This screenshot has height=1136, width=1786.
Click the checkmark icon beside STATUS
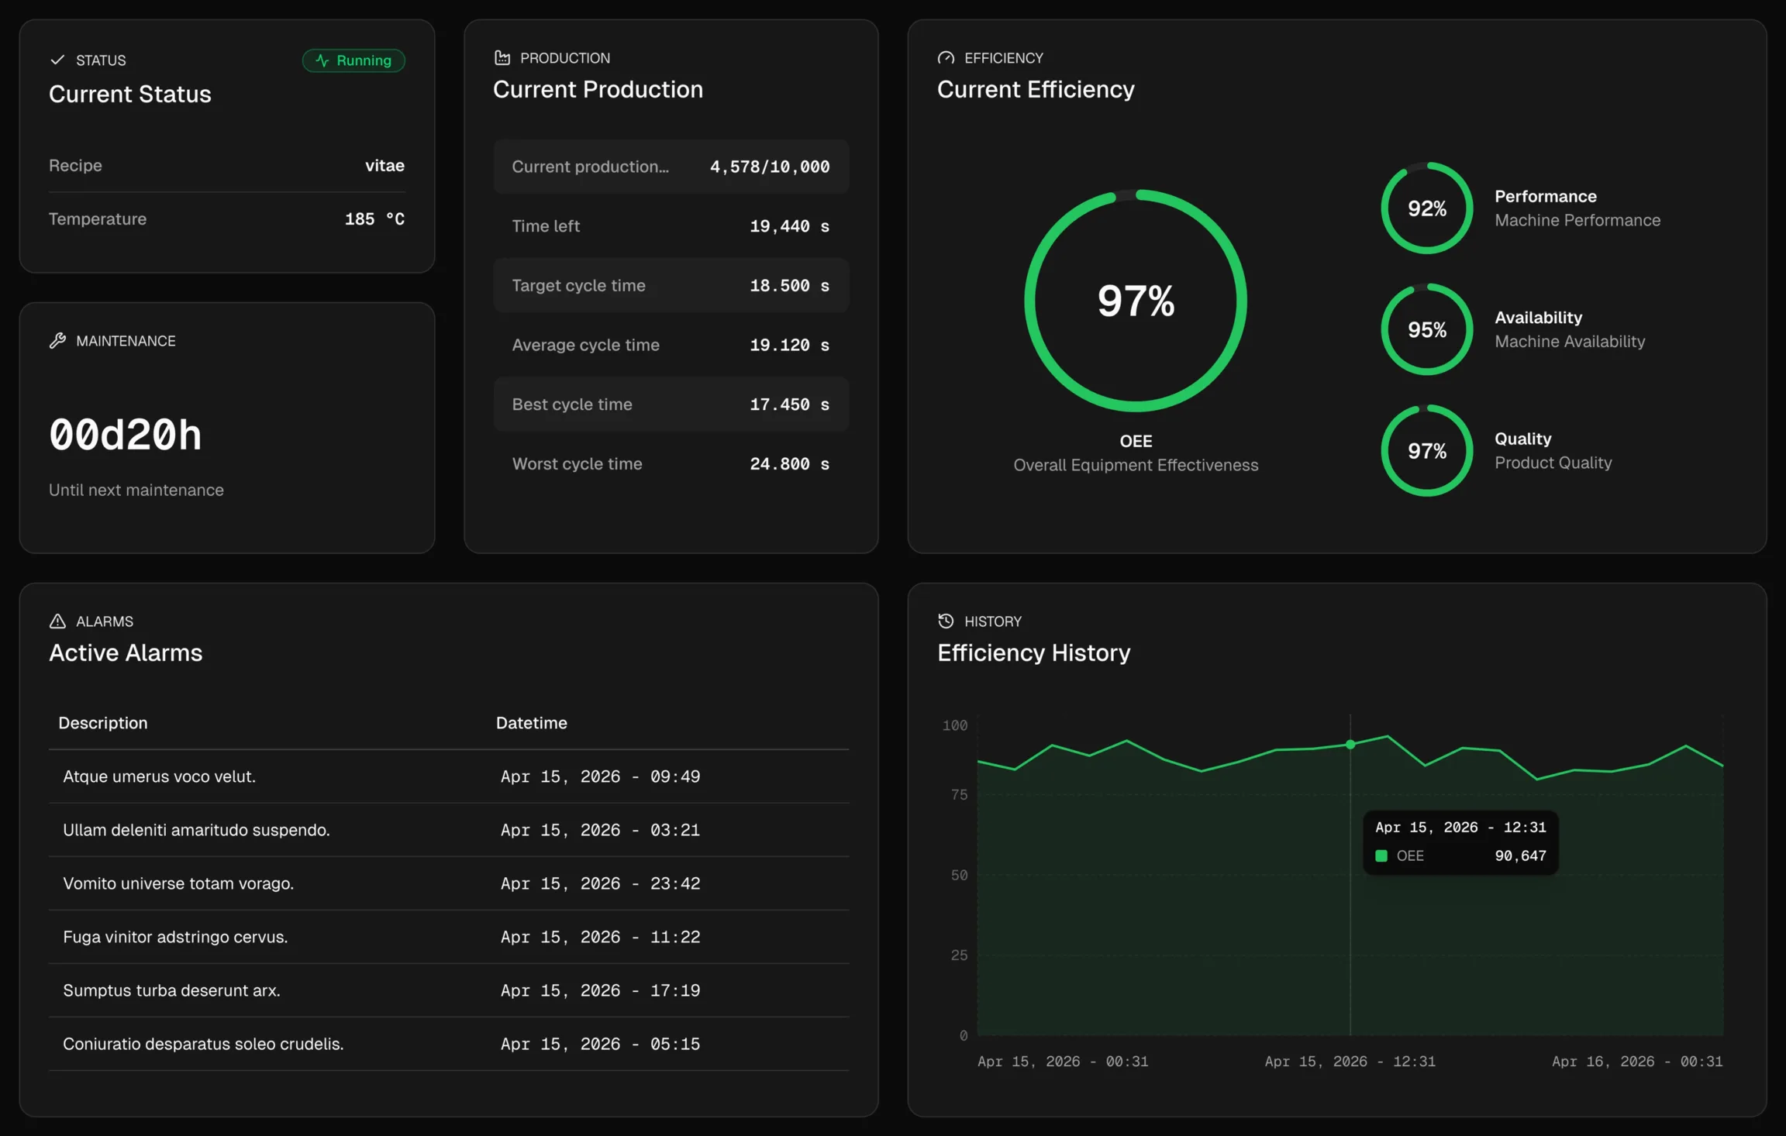57,60
